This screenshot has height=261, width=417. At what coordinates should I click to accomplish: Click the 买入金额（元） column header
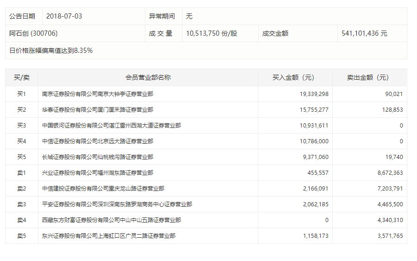click(x=295, y=77)
